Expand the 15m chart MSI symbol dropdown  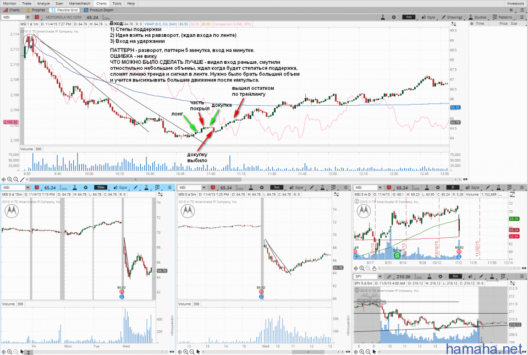click(28, 188)
